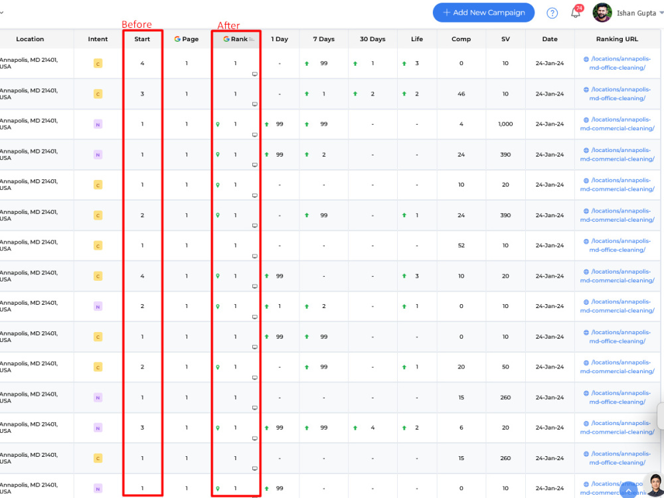This screenshot has height=498, width=664.
Task: Click the green map pin in SV 50 row
Action: 218,367
